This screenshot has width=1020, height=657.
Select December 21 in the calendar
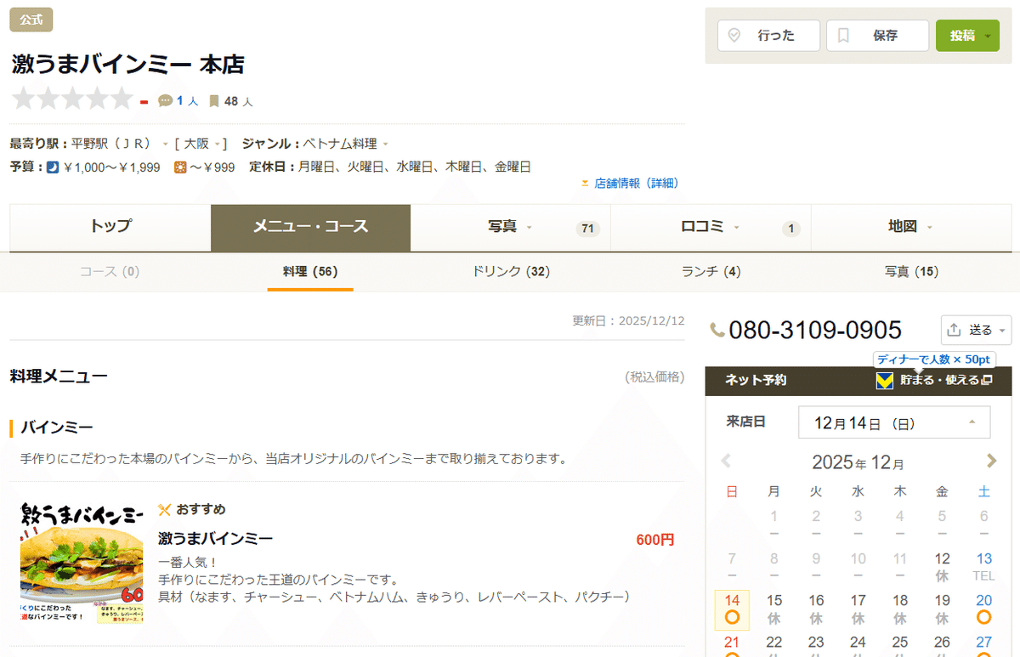[x=732, y=644]
